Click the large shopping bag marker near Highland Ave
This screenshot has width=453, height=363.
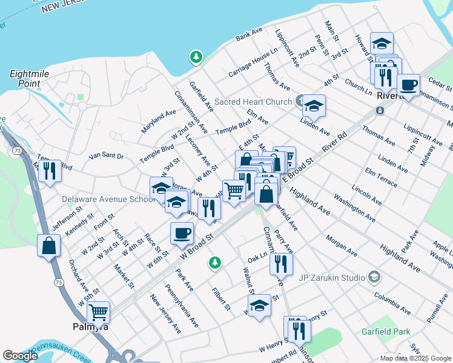[x=266, y=195]
